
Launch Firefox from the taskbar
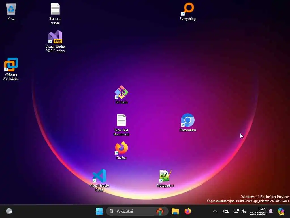pyautogui.click(x=187, y=211)
